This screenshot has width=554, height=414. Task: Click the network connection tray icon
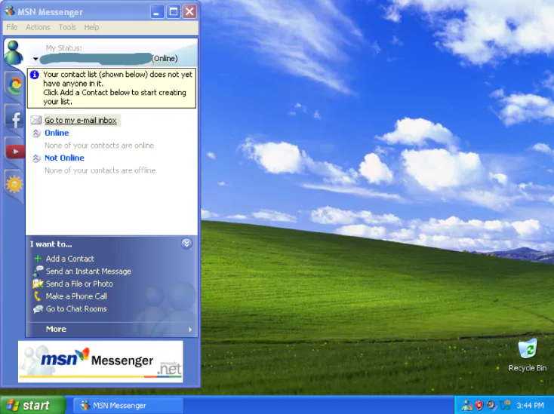pyautogui.click(x=505, y=405)
